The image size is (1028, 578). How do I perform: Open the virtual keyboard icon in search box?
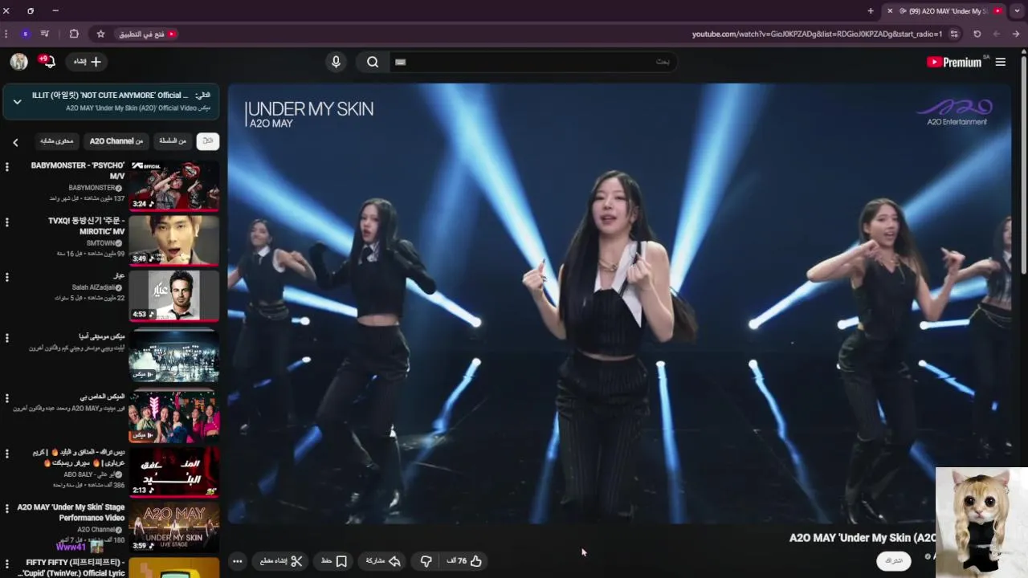[x=401, y=62]
